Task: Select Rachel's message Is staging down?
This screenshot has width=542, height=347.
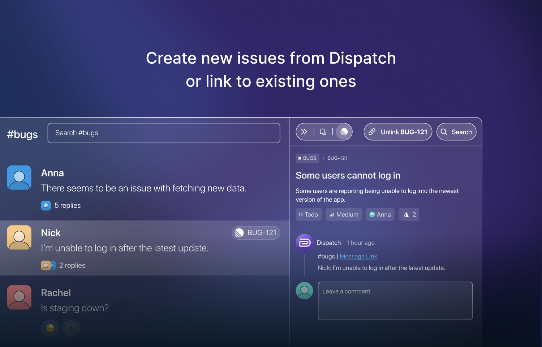Action: tap(75, 308)
